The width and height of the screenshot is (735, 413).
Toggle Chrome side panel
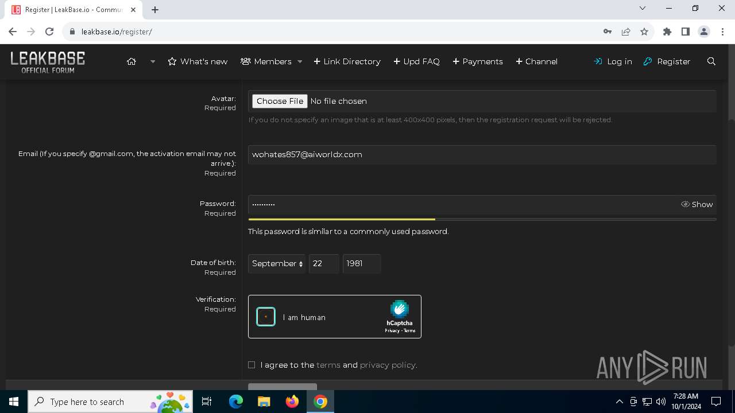tap(686, 32)
